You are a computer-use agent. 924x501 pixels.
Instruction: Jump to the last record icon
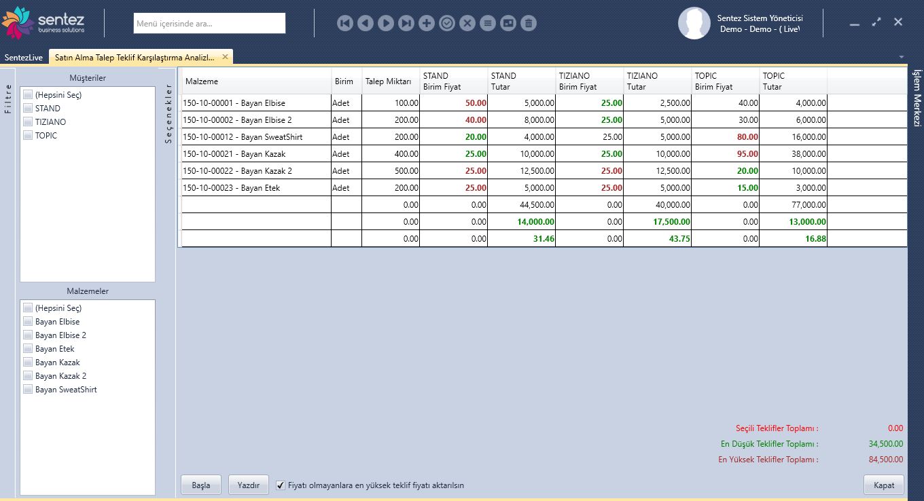coord(406,22)
